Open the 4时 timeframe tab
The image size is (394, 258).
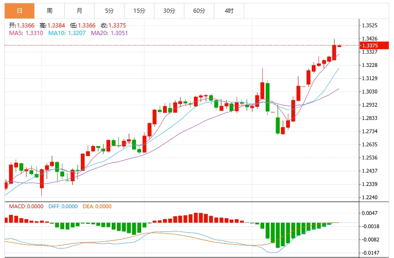229,11
